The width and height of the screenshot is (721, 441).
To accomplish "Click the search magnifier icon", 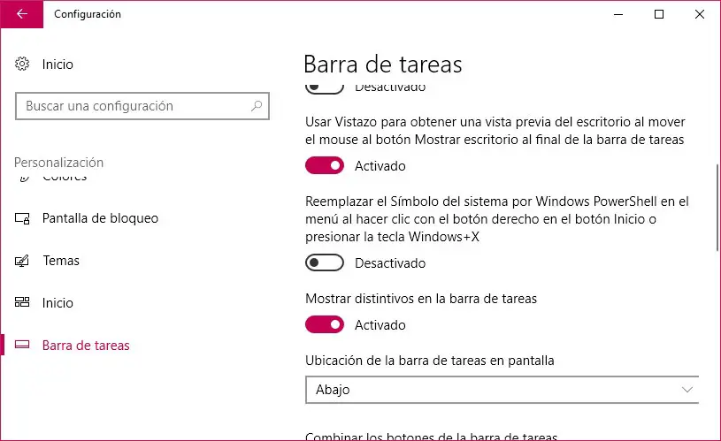I will click(257, 106).
